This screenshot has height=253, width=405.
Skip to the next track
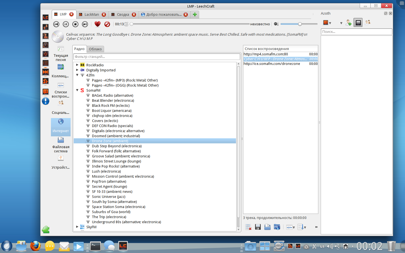85,24
